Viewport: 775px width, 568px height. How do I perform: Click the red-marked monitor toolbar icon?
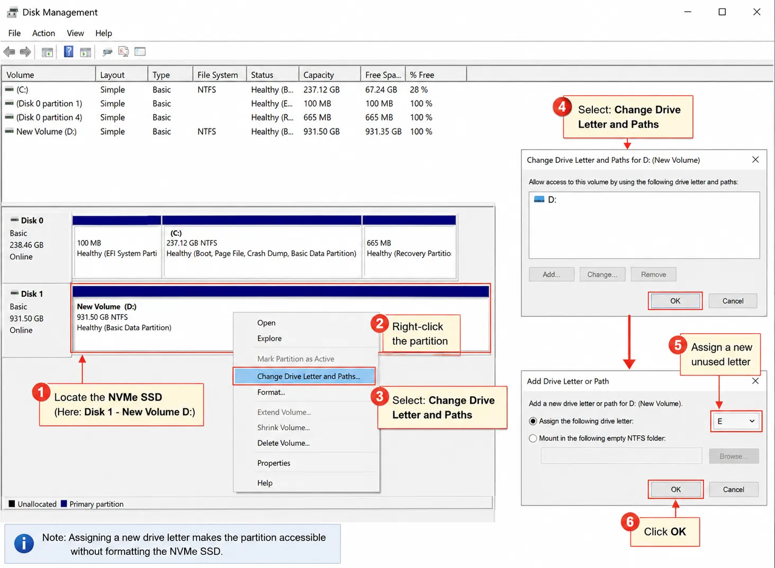pos(123,51)
